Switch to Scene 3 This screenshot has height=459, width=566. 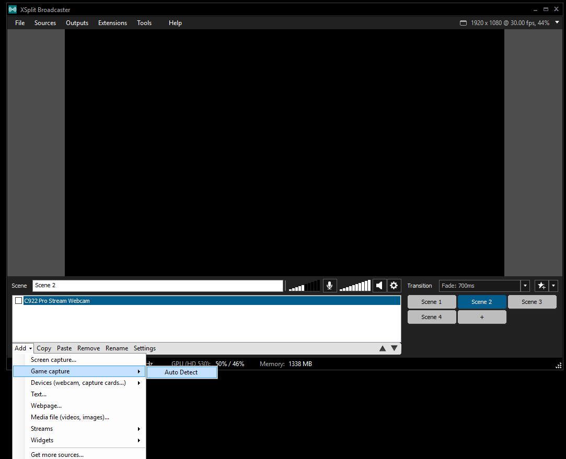click(x=532, y=302)
